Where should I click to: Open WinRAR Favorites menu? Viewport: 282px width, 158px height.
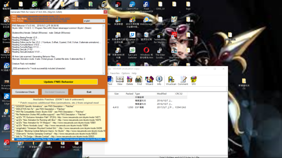click(x=115, y=73)
